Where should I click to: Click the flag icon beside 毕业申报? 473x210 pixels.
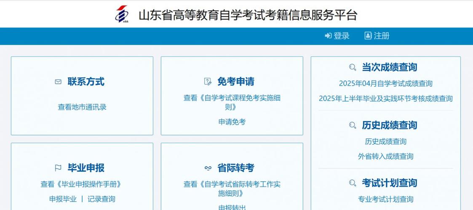click(58, 168)
